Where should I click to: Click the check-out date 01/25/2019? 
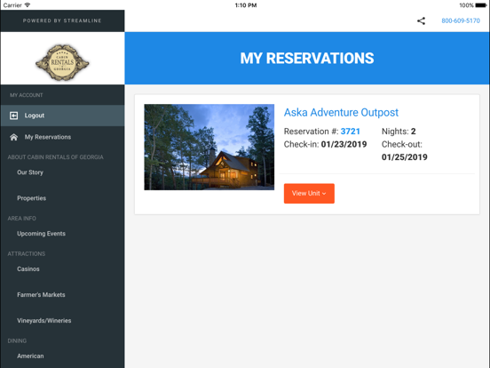click(x=405, y=157)
